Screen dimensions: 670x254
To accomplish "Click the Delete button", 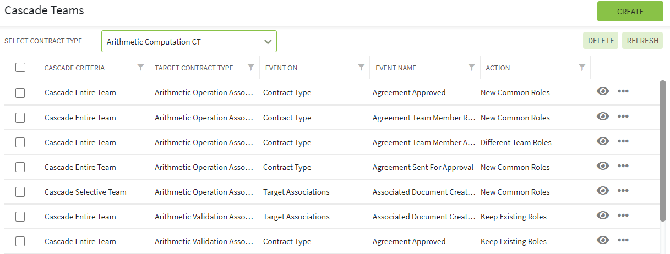I will 601,41.
